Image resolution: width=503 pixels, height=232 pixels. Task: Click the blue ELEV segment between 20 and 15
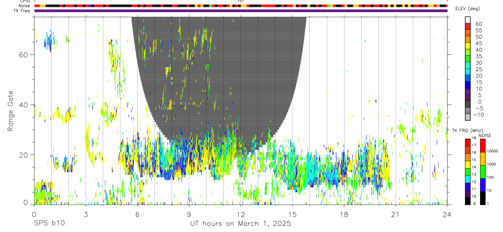point(468,79)
